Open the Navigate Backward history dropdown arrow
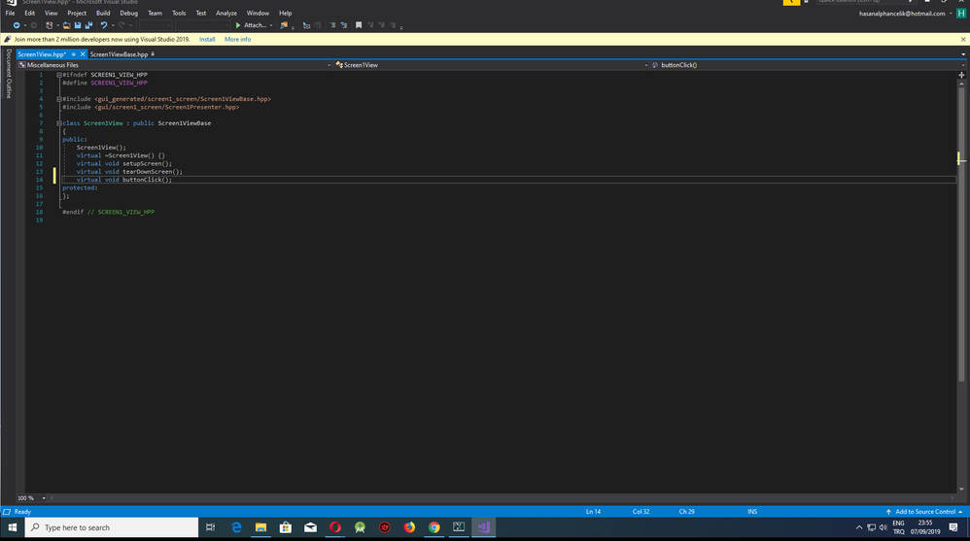 click(24, 25)
